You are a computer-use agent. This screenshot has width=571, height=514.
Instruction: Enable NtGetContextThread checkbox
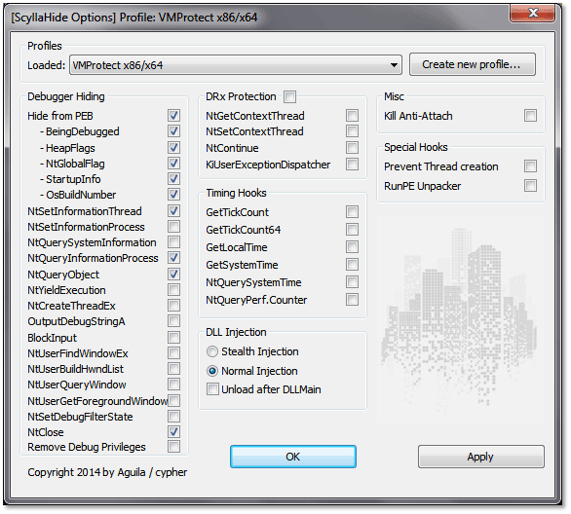(x=352, y=116)
